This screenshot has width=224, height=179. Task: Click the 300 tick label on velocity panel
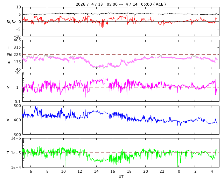pyautogui.click(x=17, y=135)
